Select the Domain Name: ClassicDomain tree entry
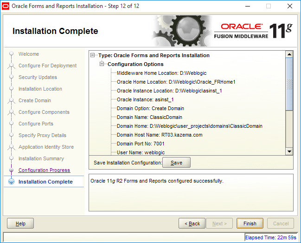301x243 pixels. [149, 117]
